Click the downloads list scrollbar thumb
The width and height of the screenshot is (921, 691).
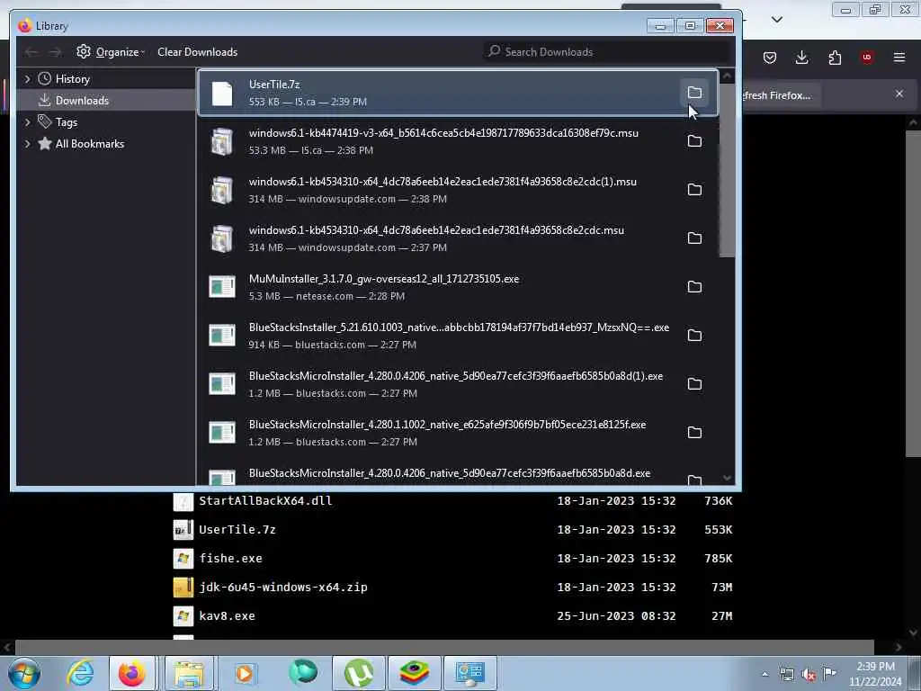pos(727,170)
